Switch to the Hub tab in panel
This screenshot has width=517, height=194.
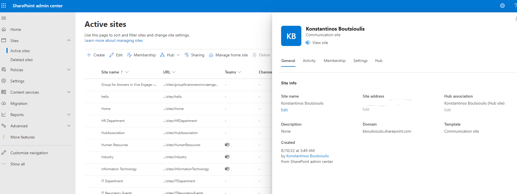(x=379, y=61)
